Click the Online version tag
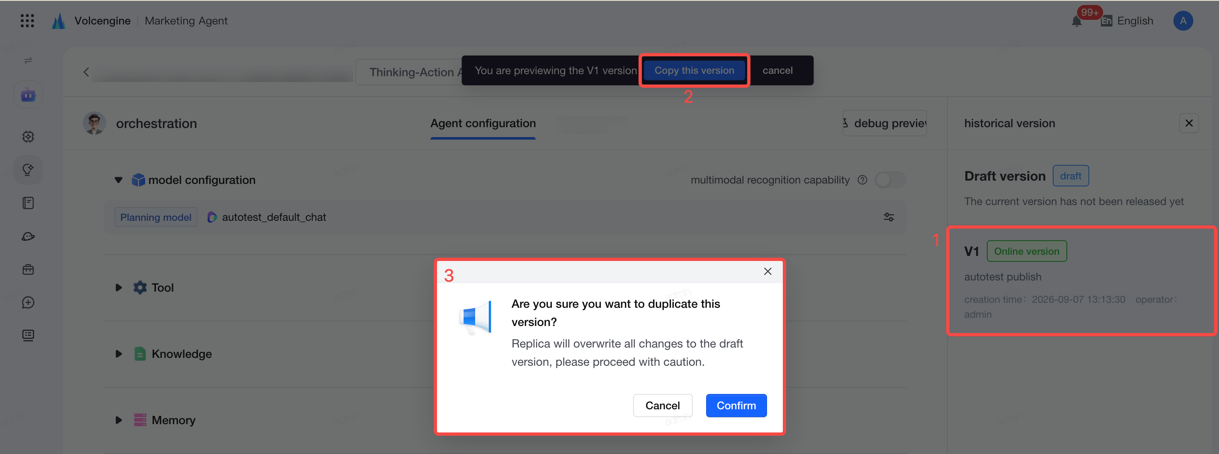 coord(1026,251)
